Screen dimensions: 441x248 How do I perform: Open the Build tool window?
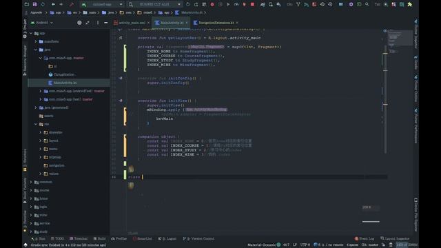coord(99,238)
